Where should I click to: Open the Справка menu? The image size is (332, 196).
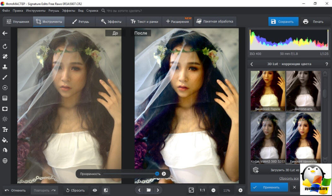(92, 11)
